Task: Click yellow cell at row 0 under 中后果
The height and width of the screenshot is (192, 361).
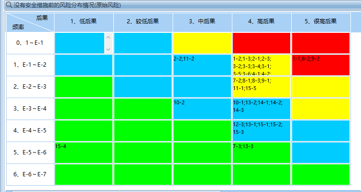Action: (202, 43)
